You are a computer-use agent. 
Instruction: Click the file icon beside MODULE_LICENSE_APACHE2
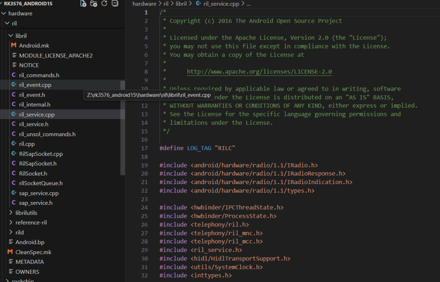click(14, 55)
